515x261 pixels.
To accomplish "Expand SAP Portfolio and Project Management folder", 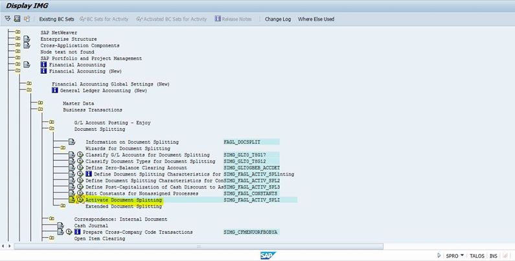I will 17,58.
